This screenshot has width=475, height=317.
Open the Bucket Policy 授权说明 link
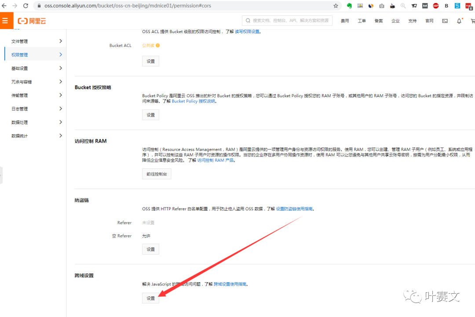pos(193,101)
